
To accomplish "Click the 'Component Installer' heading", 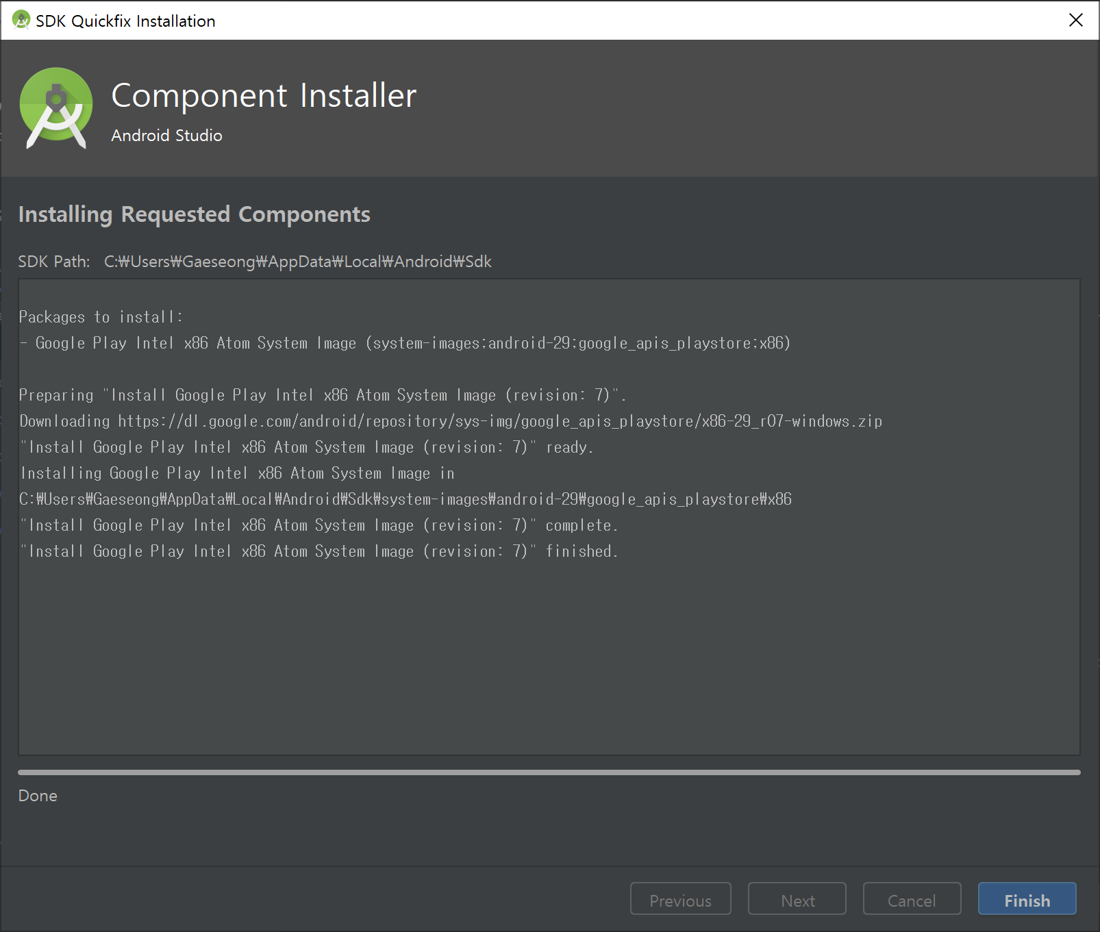I will 264,95.
